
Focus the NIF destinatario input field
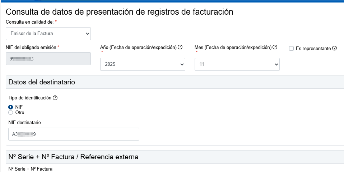pos(74,134)
